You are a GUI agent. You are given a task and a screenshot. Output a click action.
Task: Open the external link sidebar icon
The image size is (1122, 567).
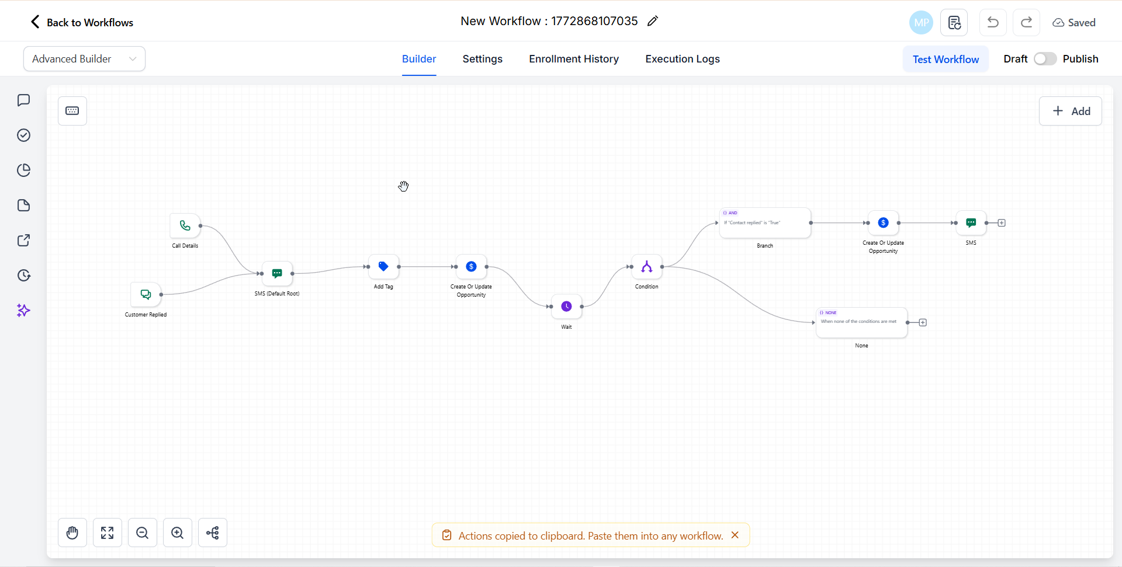(23, 240)
